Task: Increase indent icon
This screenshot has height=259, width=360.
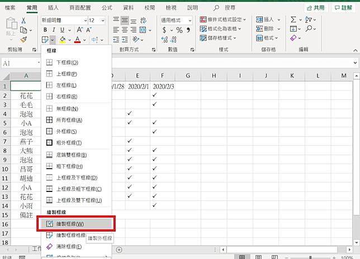Action: (x=125, y=40)
